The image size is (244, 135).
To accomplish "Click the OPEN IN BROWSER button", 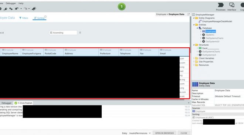I will [164, 133].
